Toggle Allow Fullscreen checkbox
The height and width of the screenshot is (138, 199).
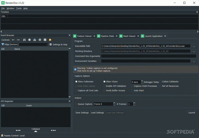pyautogui.click(x=76, y=82)
